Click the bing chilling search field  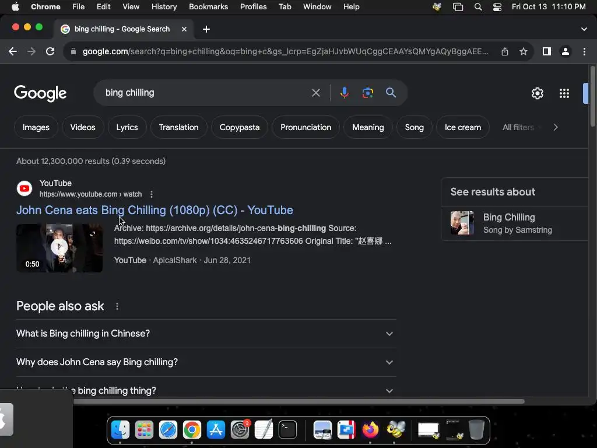pyautogui.click(x=206, y=93)
